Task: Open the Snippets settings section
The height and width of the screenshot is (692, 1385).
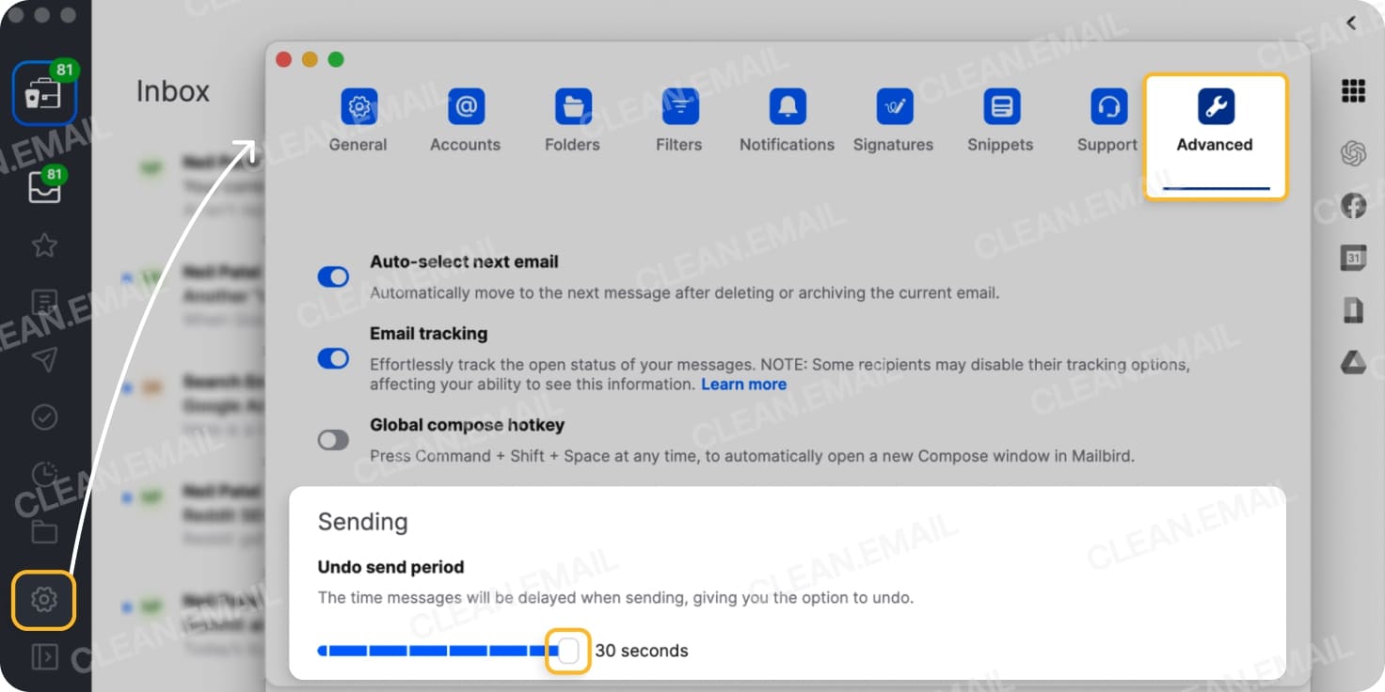Action: click(x=999, y=118)
